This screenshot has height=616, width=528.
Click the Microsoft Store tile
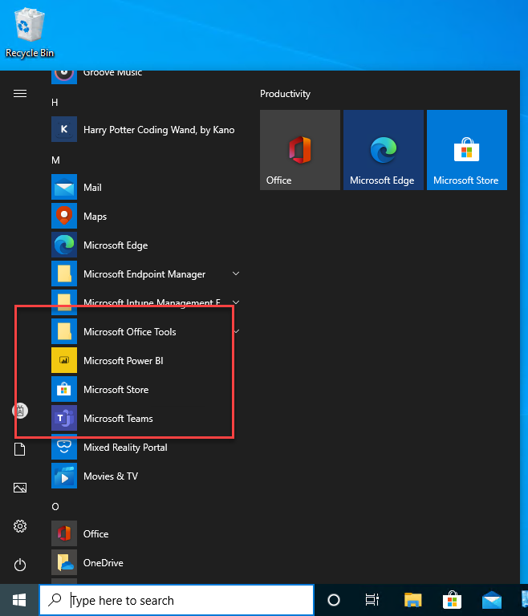pyautogui.click(x=467, y=150)
